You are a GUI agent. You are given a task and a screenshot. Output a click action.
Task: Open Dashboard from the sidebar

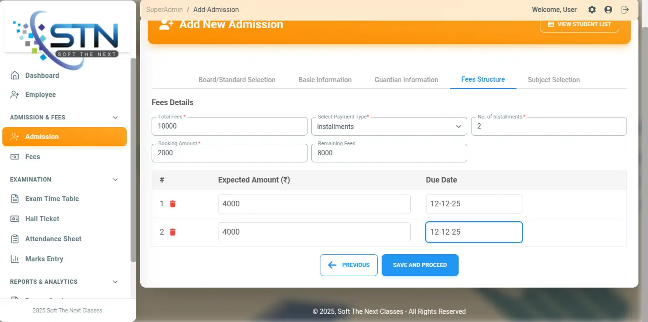coord(42,75)
